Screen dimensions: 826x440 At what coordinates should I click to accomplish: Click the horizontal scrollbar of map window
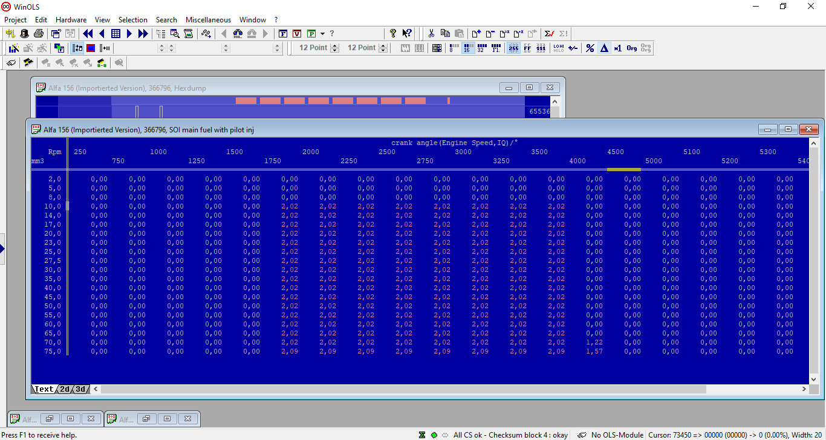coord(450,389)
